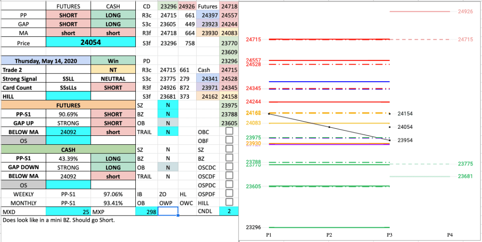Click the note cell about mini BZ
This screenshot has width=482, height=242.
pos(59,220)
